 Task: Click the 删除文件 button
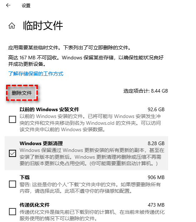pyautogui.click(x=22, y=93)
